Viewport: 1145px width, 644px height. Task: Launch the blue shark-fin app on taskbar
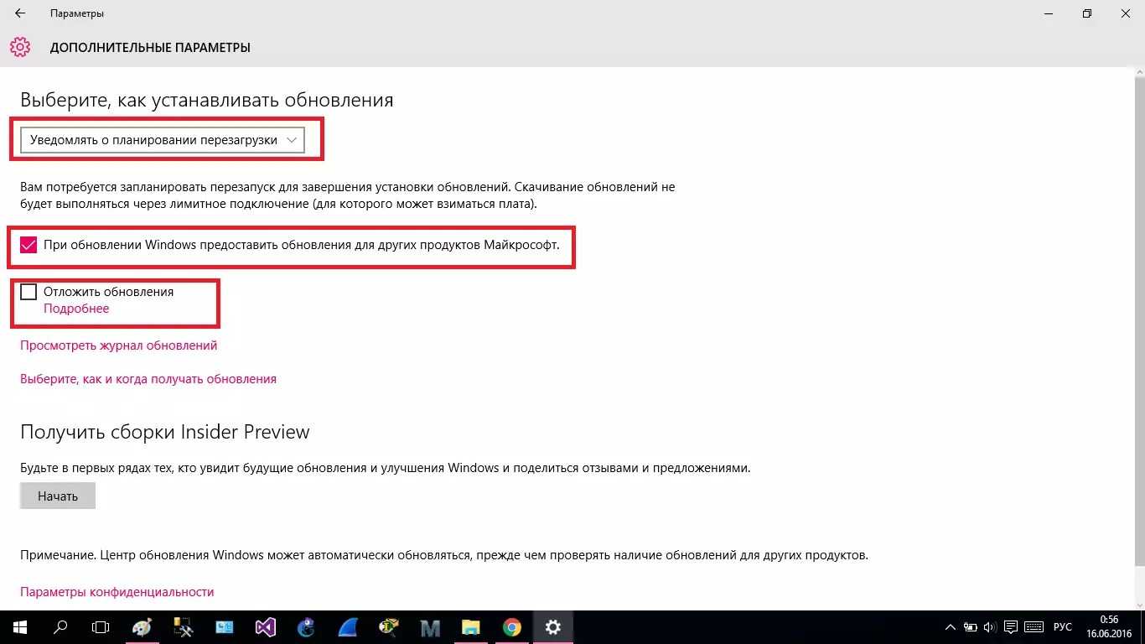[x=348, y=627]
